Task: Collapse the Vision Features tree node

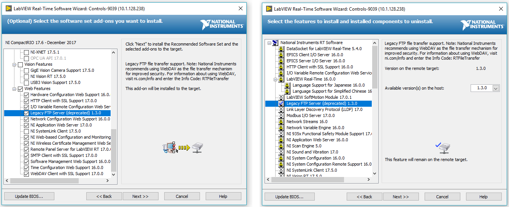Action: 14,64
